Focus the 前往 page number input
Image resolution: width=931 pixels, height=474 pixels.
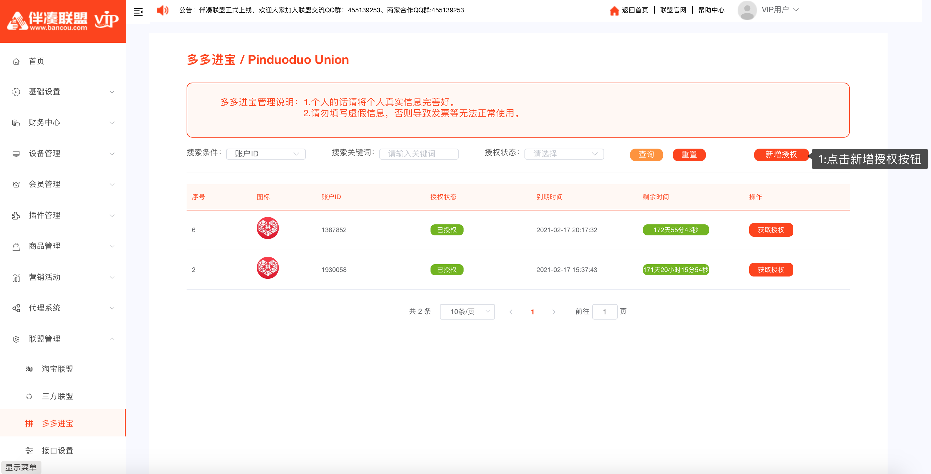pyautogui.click(x=605, y=311)
